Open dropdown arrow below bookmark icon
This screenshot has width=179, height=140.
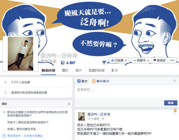175,114
